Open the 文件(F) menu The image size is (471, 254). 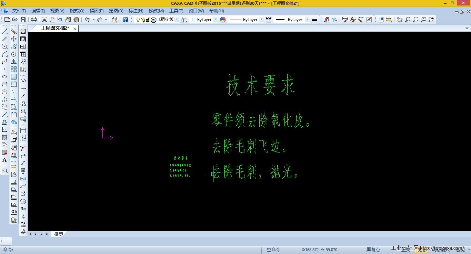[x=19, y=11]
